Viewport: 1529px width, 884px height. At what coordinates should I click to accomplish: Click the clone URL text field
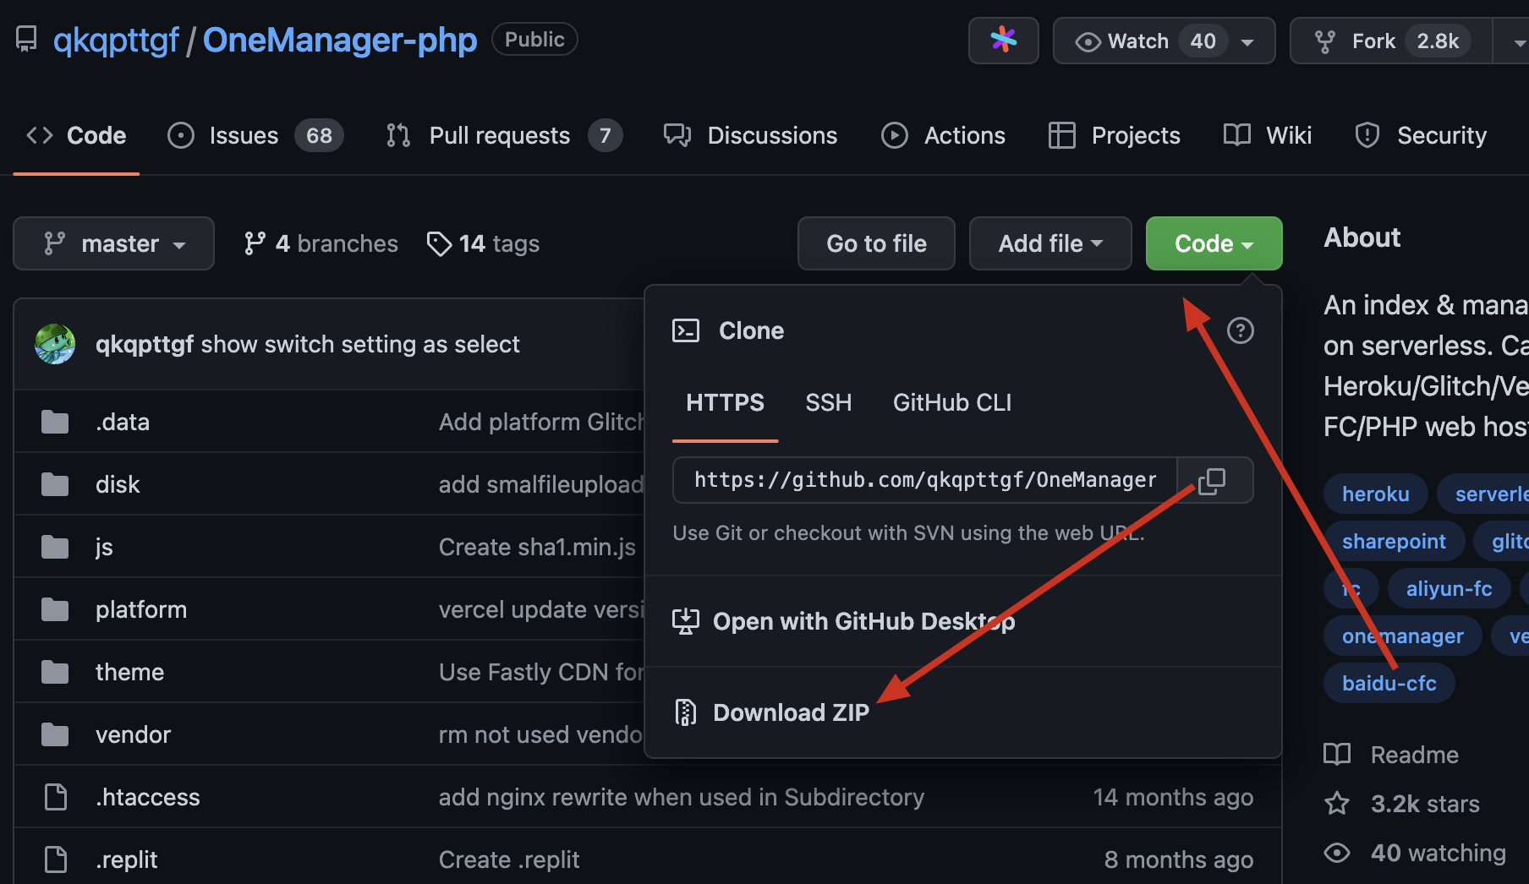point(924,481)
